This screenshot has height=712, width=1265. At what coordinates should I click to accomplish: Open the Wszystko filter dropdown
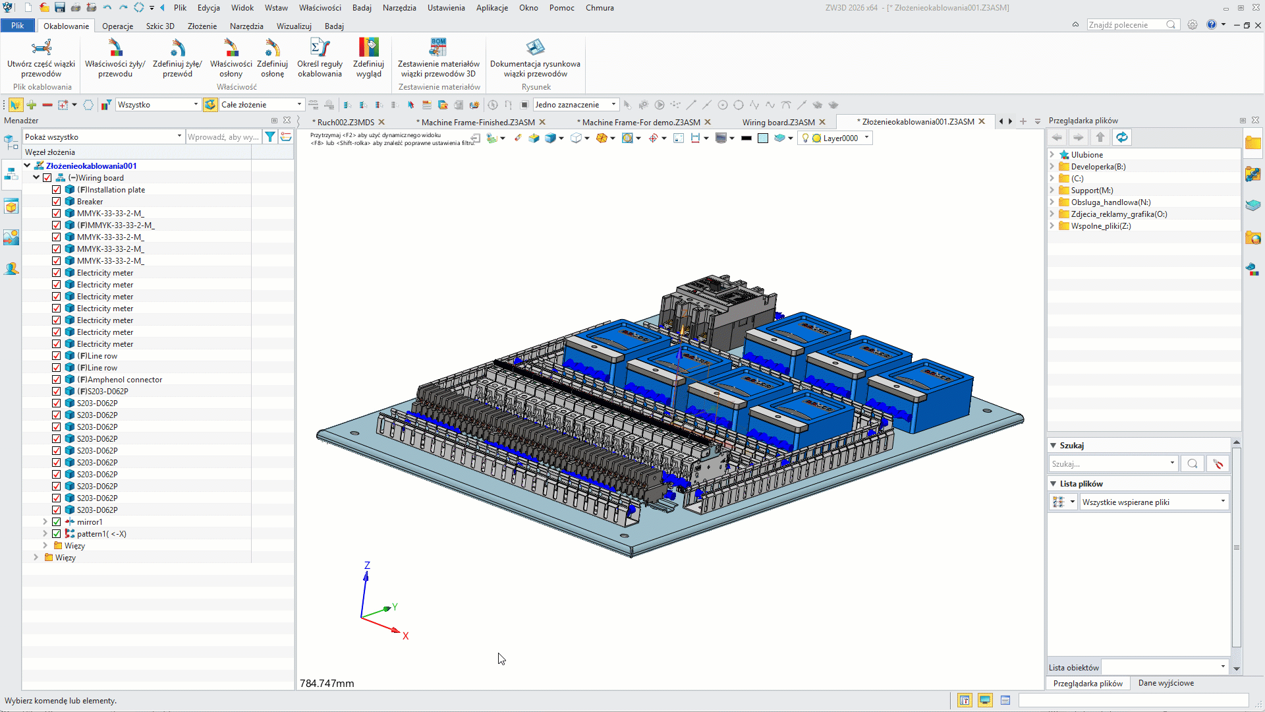pyautogui.click(x=158, y=105)
